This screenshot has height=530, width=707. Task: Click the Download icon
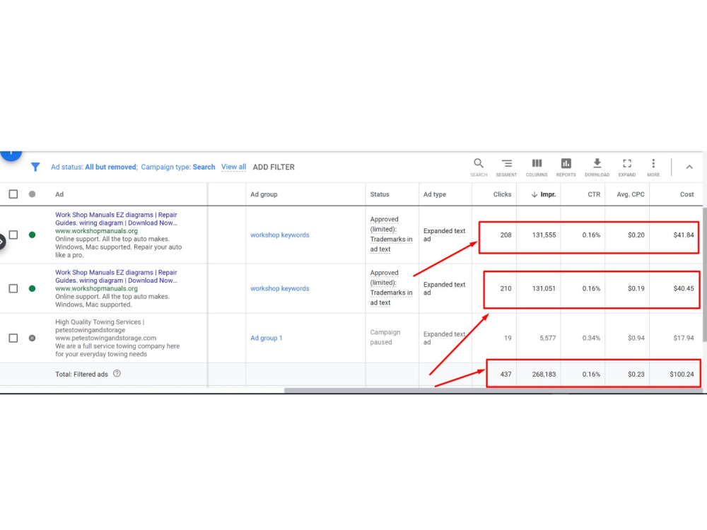[x=597, y=167]
